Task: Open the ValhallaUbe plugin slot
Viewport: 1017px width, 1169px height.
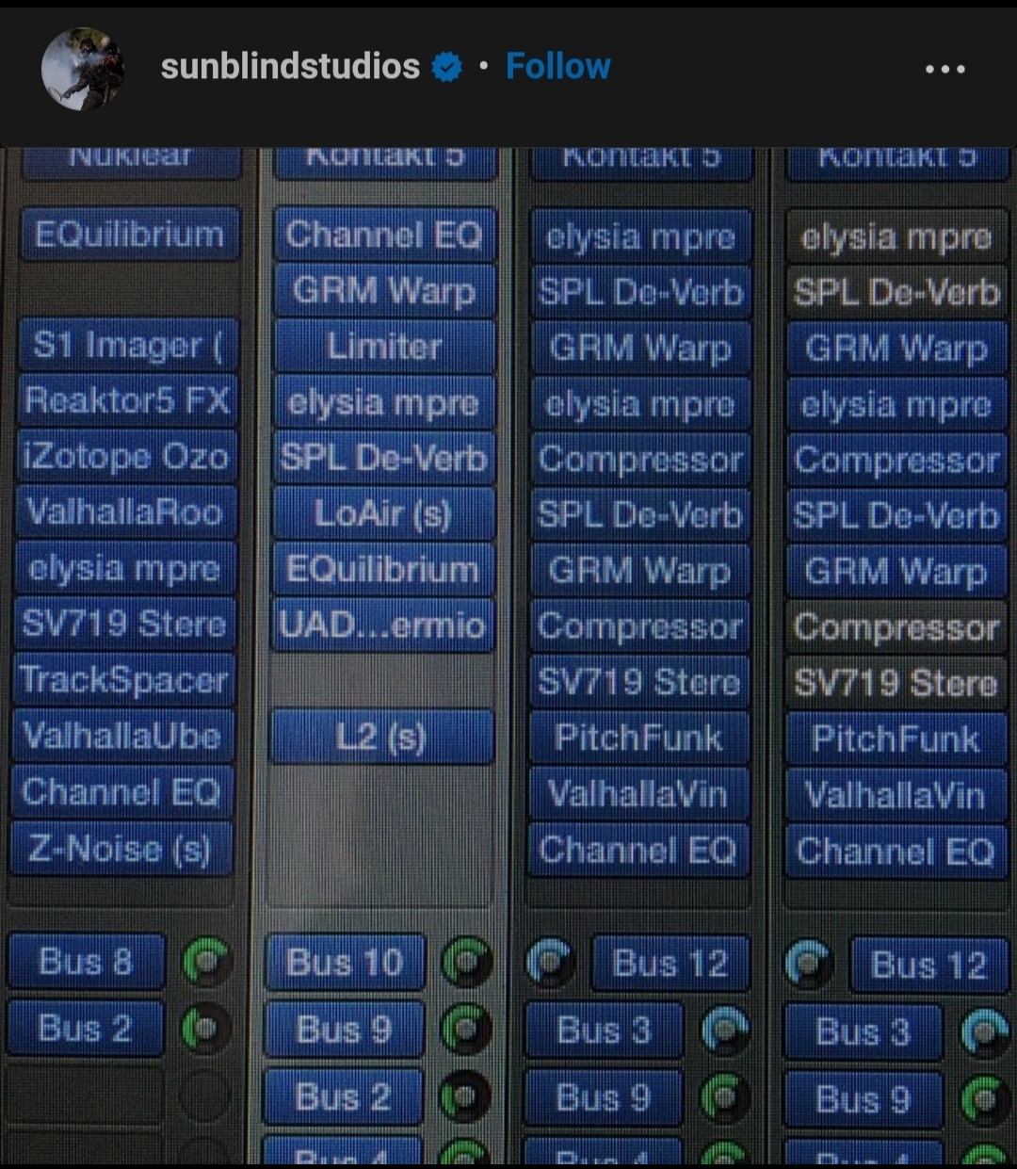Action: pos(122,736)
